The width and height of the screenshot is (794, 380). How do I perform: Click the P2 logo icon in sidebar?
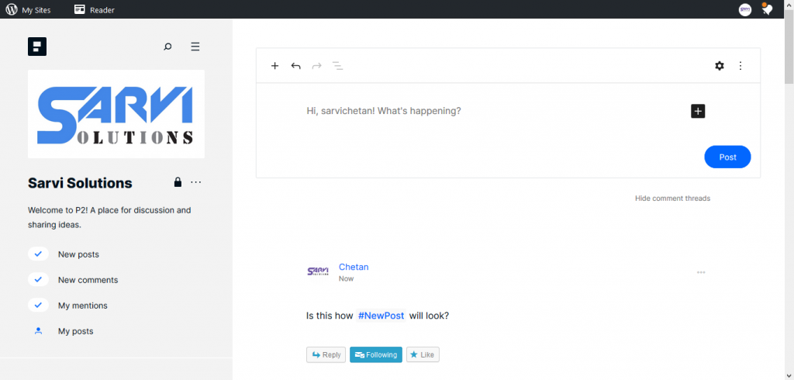pyautogui.click(x=37, y=47)
